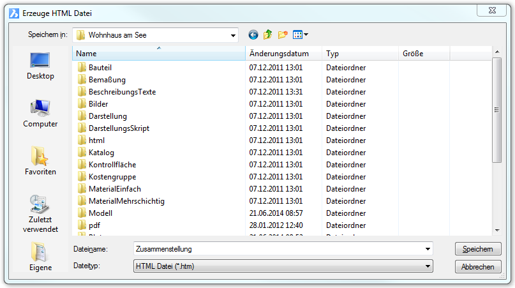Create a new folder

(x=283, y=35)
